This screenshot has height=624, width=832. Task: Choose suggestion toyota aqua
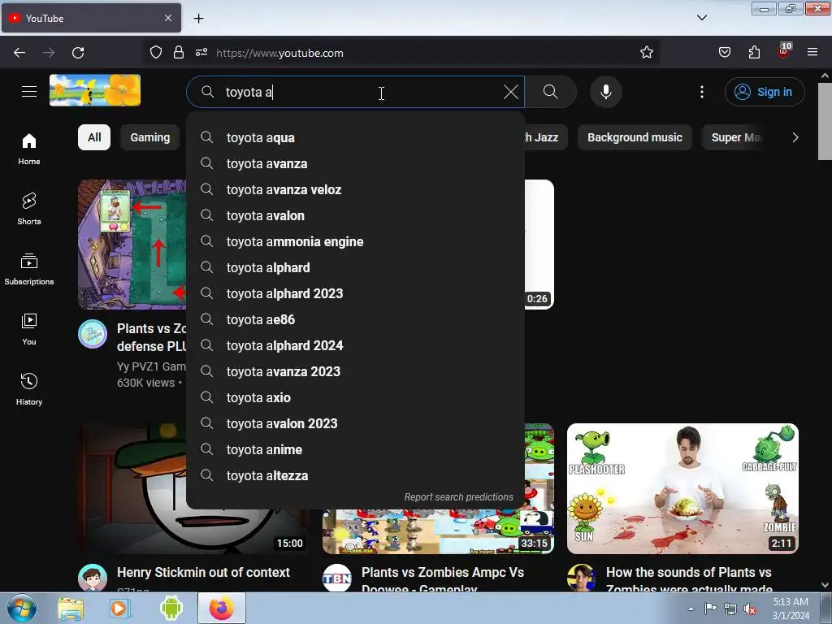355,137
